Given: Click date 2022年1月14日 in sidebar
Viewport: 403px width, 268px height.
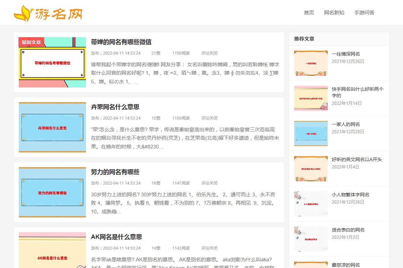Looking at the screenshot, I should 347,103.
